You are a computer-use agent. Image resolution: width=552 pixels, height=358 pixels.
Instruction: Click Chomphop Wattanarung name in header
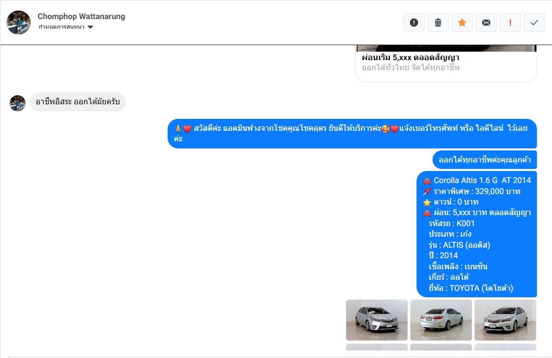(81, 17)
